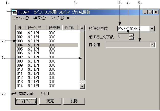Viewport: 160px width, 111px height.
Task: Expand the 行間値 dropdown arrow
Action: coord(152,45)
